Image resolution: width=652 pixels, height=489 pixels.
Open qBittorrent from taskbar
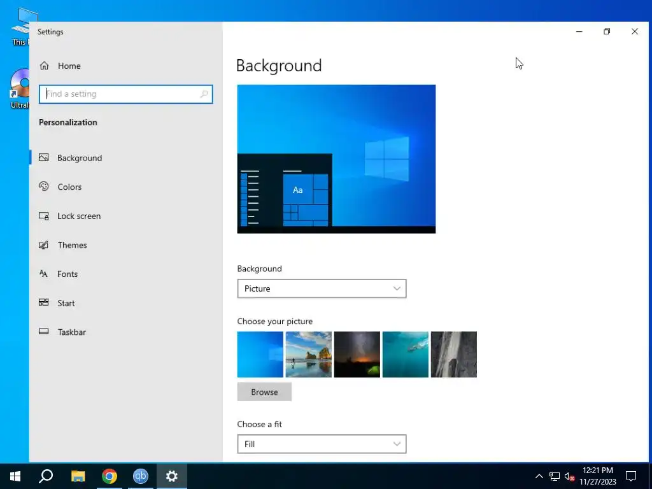pyautogui.click(x=141, y=476)
